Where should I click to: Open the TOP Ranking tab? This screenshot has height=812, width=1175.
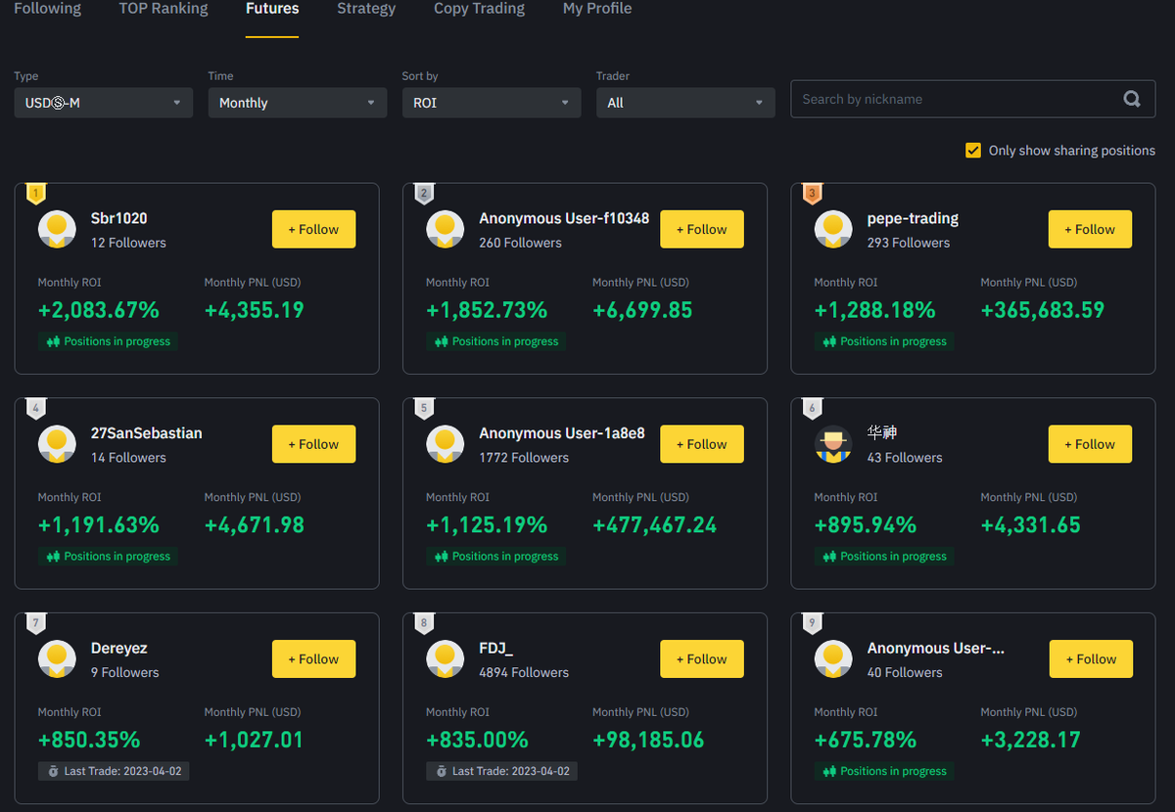click(164, 9)
